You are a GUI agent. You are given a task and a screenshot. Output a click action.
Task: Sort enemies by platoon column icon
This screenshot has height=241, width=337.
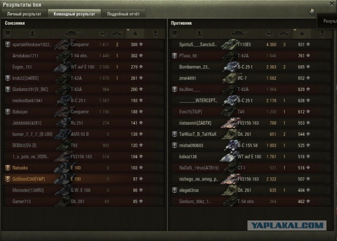click(174, 34)
